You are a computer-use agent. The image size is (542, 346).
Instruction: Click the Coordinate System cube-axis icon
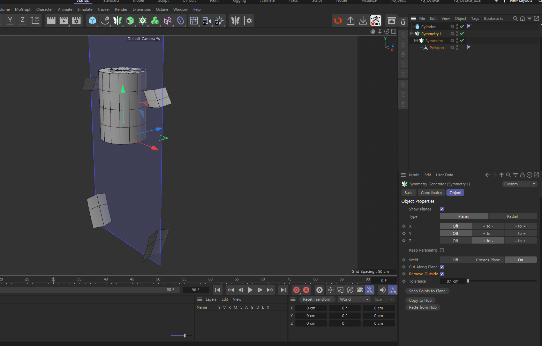click(x=35, y=21)
